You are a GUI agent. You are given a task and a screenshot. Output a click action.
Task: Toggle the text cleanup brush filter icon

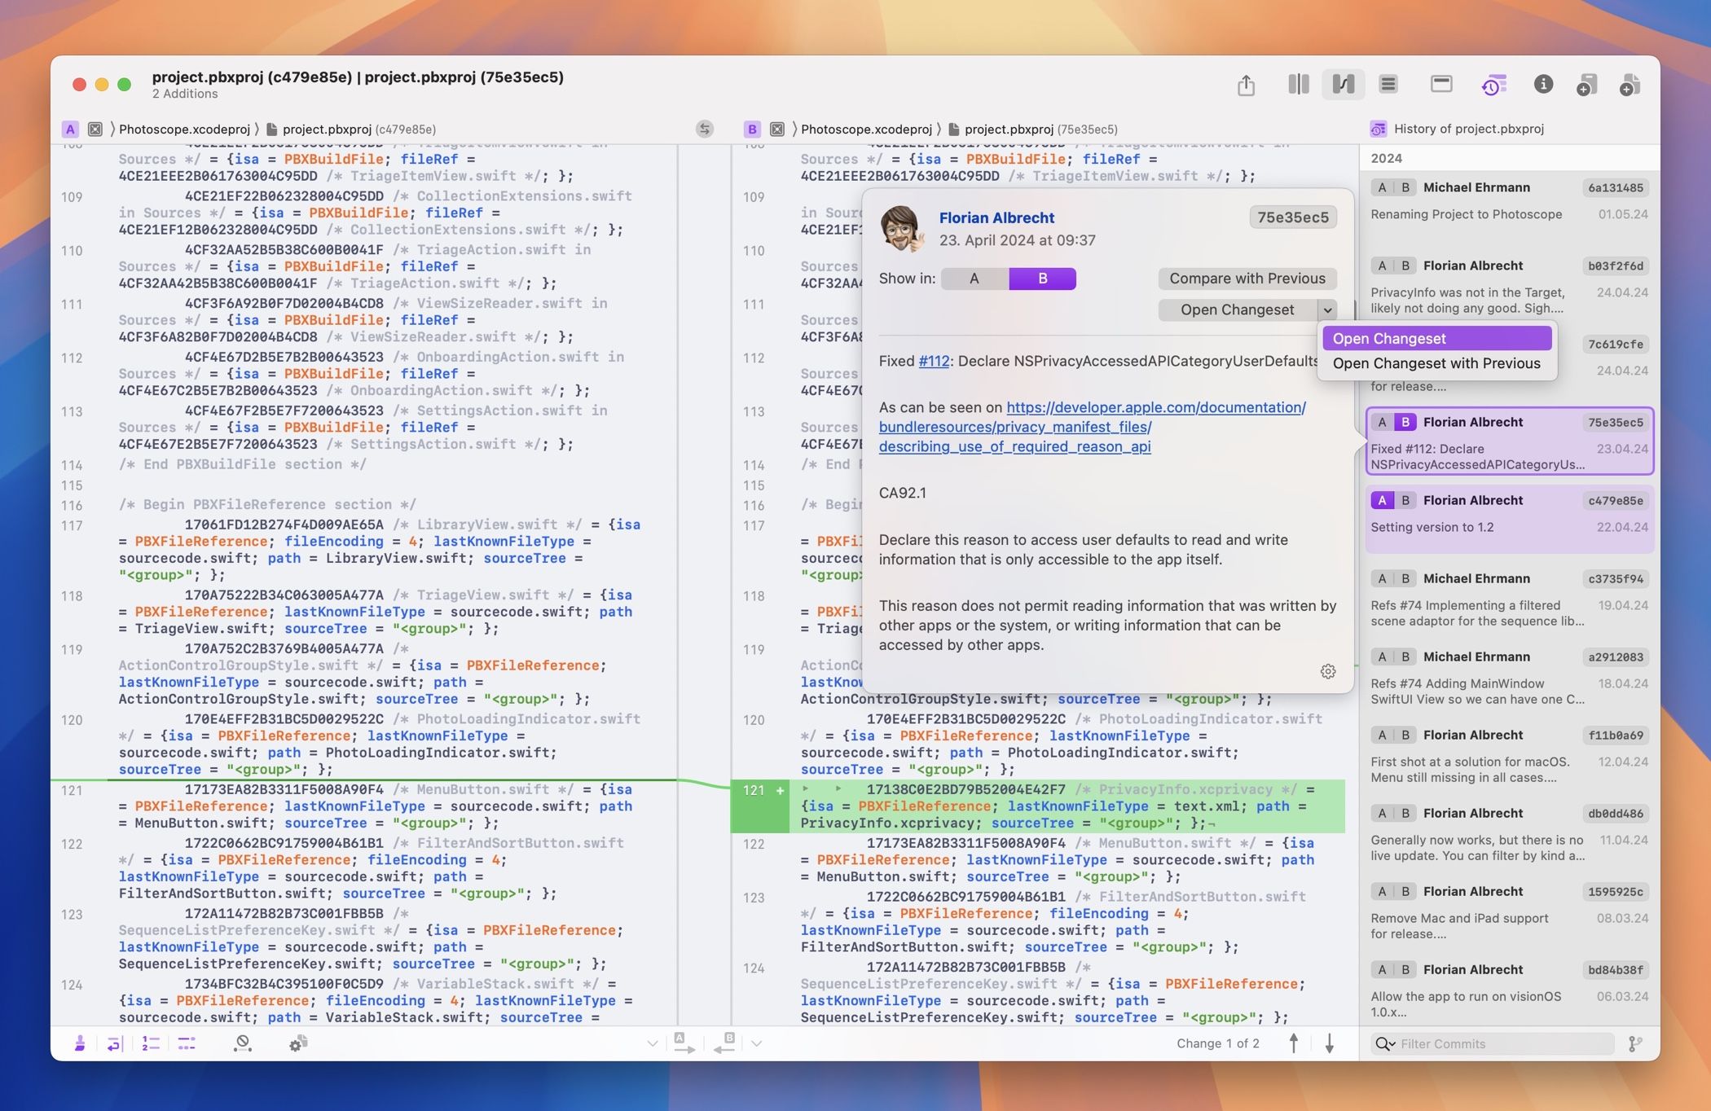coord(80,1043)
